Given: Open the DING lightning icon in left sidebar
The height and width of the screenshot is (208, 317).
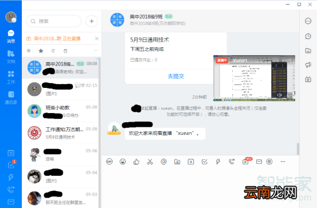Looking at the screenshot, I should pos(11,177).
